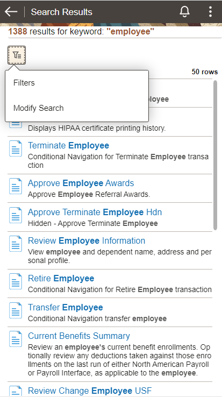Image resolution: width=222 pixels, height=397 pixels.
Task: Open the Approve Employee Awards link
Action: pyautogui.click(x=81, y=183)
